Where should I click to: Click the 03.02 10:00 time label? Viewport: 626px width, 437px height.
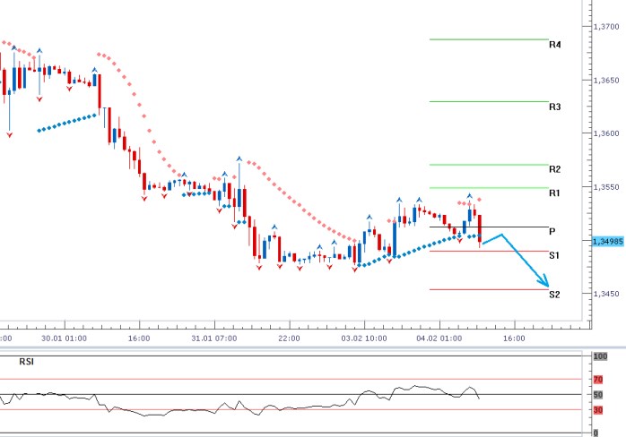364,338
